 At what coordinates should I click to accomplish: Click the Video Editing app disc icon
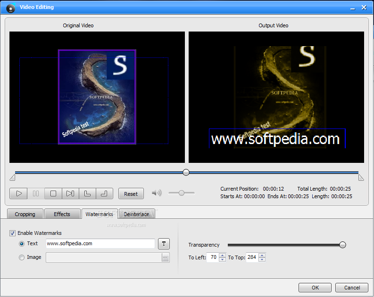point(10,8)
